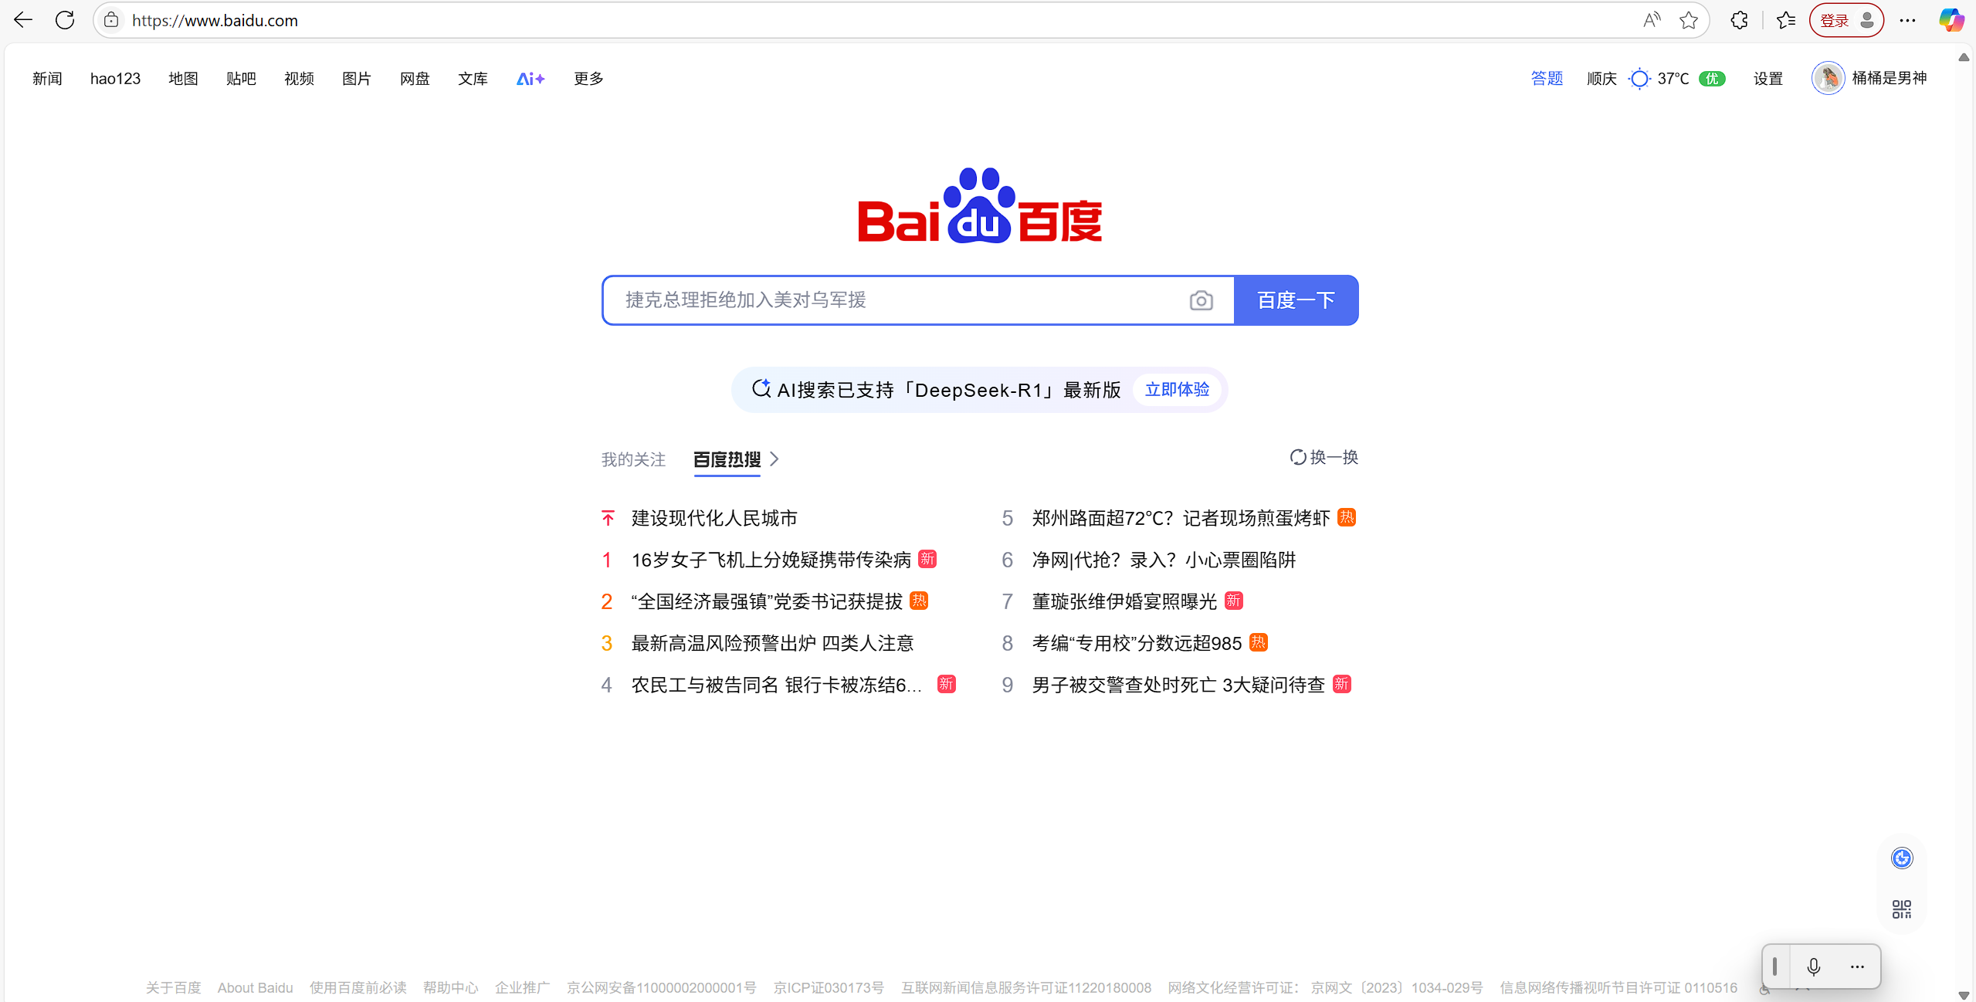The height and width of the screenshot is (1002, 1976).
Task: Refresh hot list with 换一换
Action: click(1324, 457)
